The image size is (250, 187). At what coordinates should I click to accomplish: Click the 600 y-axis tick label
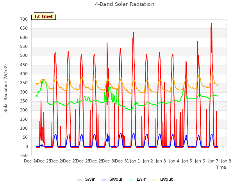(24, 37)
